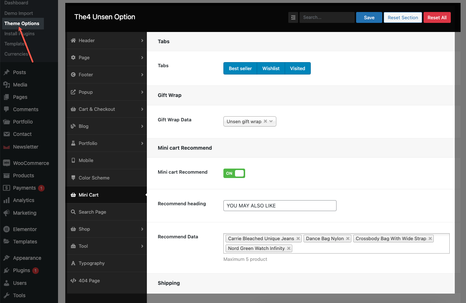Screen dimensions: 466x303
Task: Remove Crossbody Bag With Wide Strap tag
Action: tap(430, 239)
